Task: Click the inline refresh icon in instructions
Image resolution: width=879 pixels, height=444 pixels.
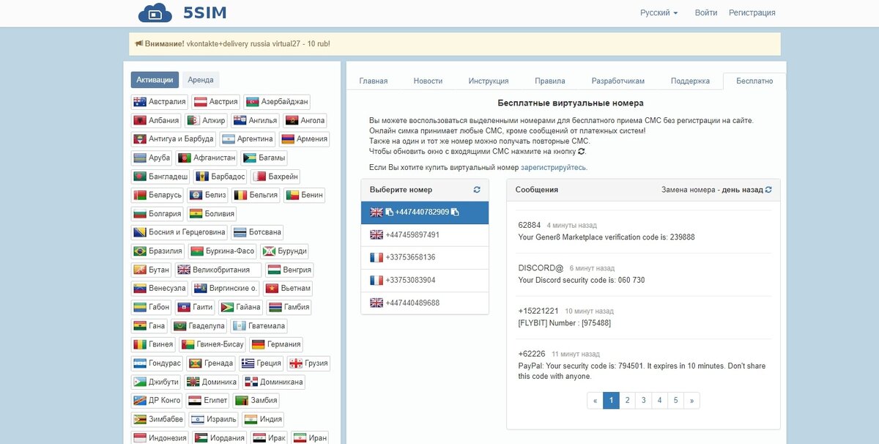Action: [x=582, y=152]
